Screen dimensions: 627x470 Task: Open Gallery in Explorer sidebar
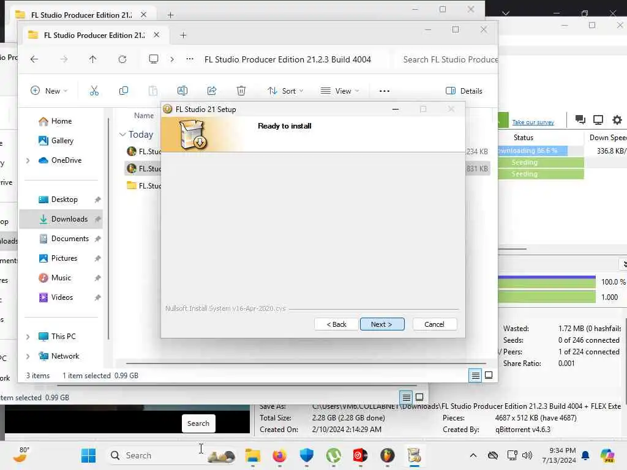pos(62,141)
